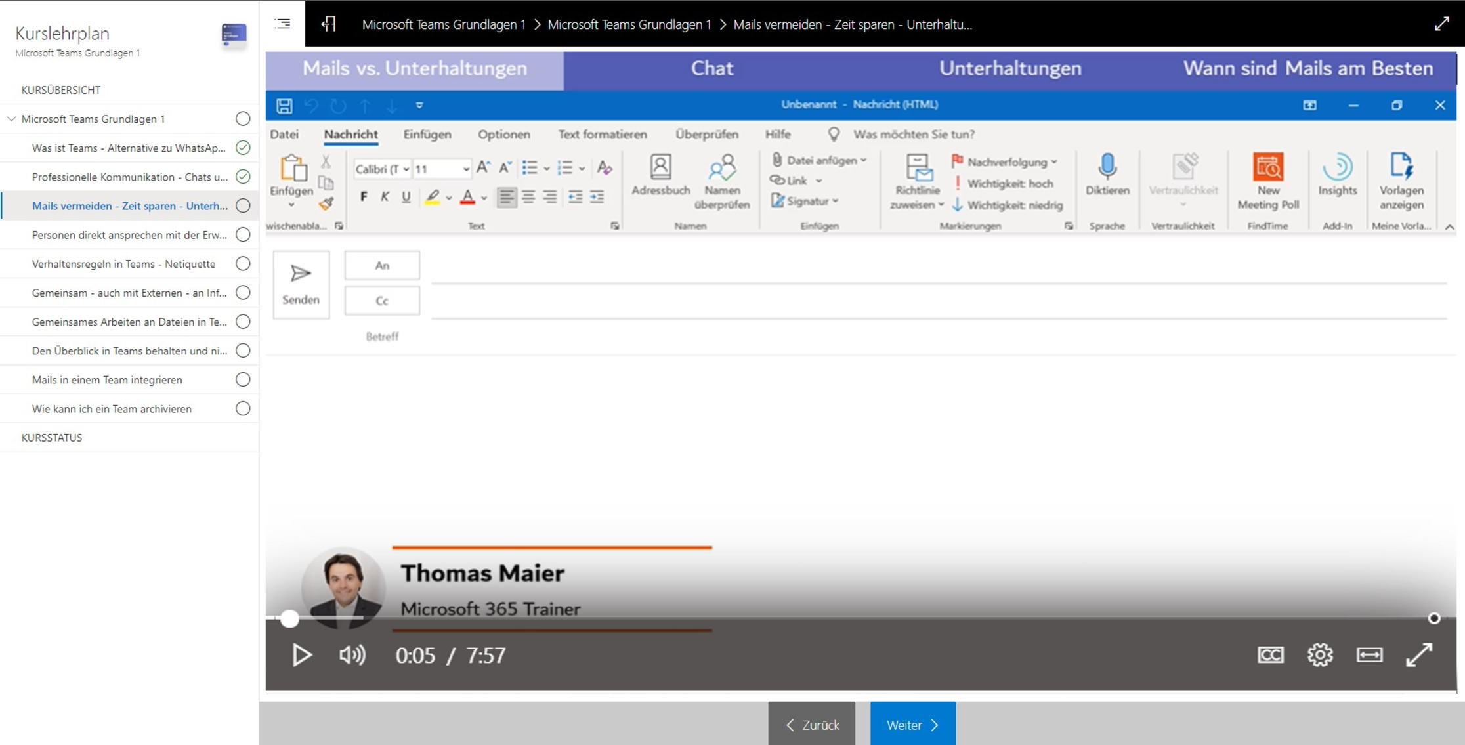Expand Nachverfolgung dropdown

(1054, 162)
